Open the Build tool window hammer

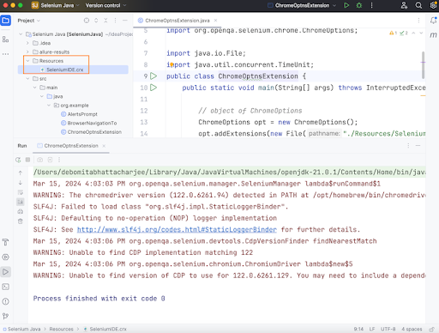[5, 242]
